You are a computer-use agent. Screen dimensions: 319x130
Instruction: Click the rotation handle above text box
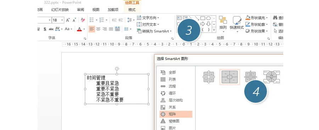(117, 69)
